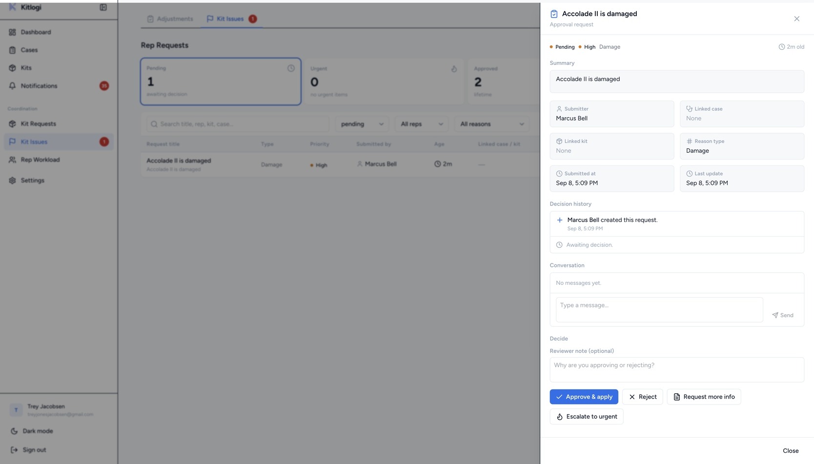This screenshot has width=814, height=464.
Task: Open the All reasons dropdown
Action: pyautogui.click(x=492, y=124)
